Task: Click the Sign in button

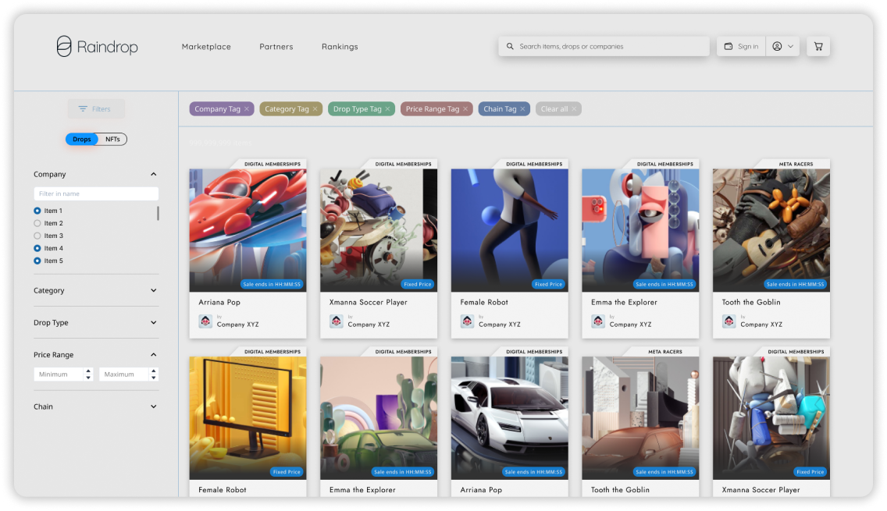Action: click(741, 47)
